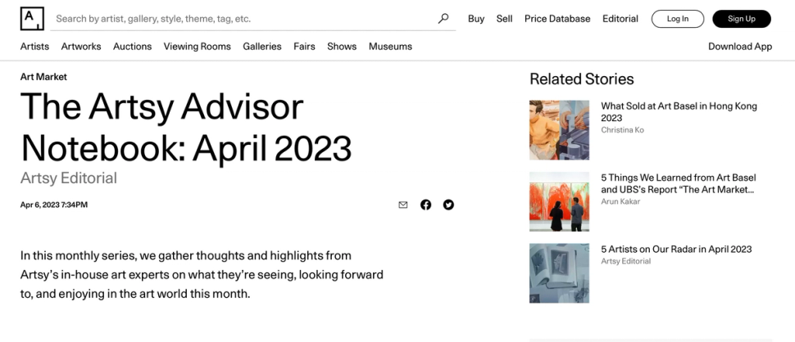Click the Art Basel Hong Kong story thumbnail
The height and width of the screenshot is (342, 795).
(x=559, y=130)
